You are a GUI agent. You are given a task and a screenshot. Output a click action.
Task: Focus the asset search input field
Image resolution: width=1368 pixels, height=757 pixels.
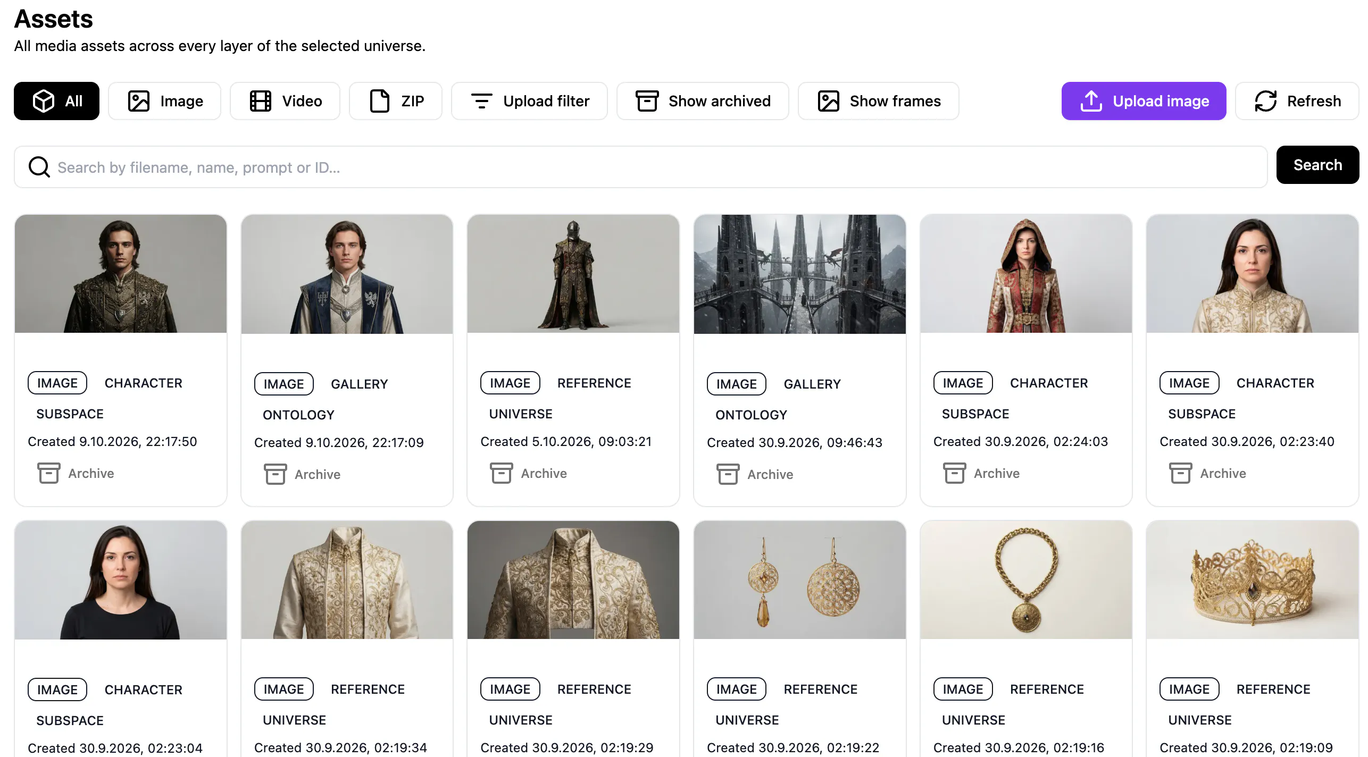coord(641,167)
